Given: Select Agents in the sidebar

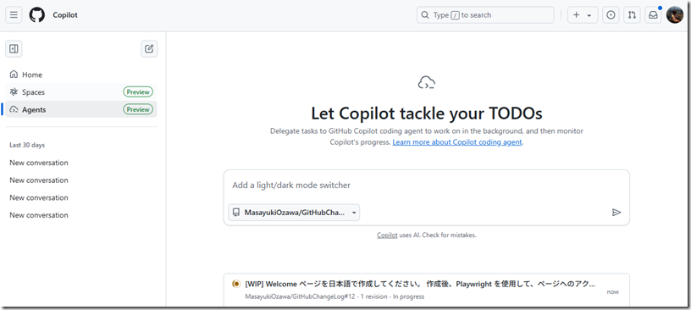Looking at the screenshot, I should click(81, 109).
